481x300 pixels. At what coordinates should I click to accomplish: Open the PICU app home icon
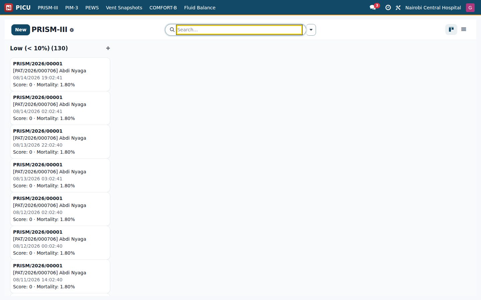click(x=9, y=7)
